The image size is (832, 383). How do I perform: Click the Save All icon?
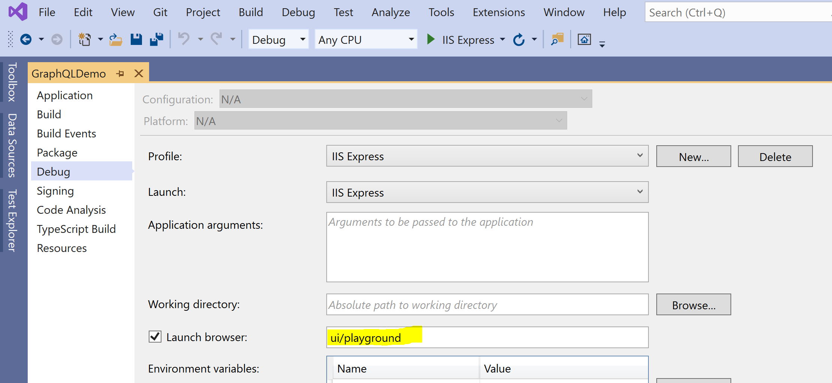pyautogui.click(x=157, y=39)
